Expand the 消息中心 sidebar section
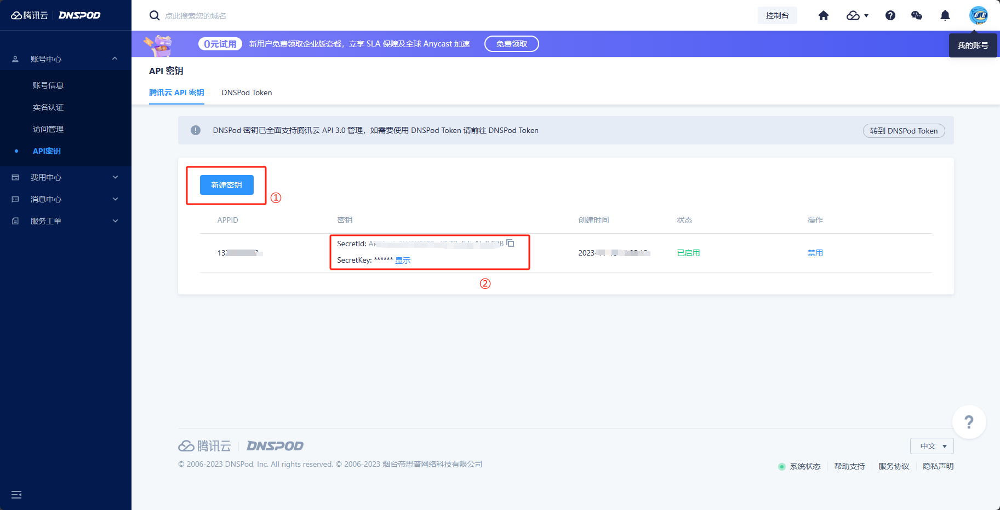The width and height of the screenshot is (1000, 510). [66, 199]
